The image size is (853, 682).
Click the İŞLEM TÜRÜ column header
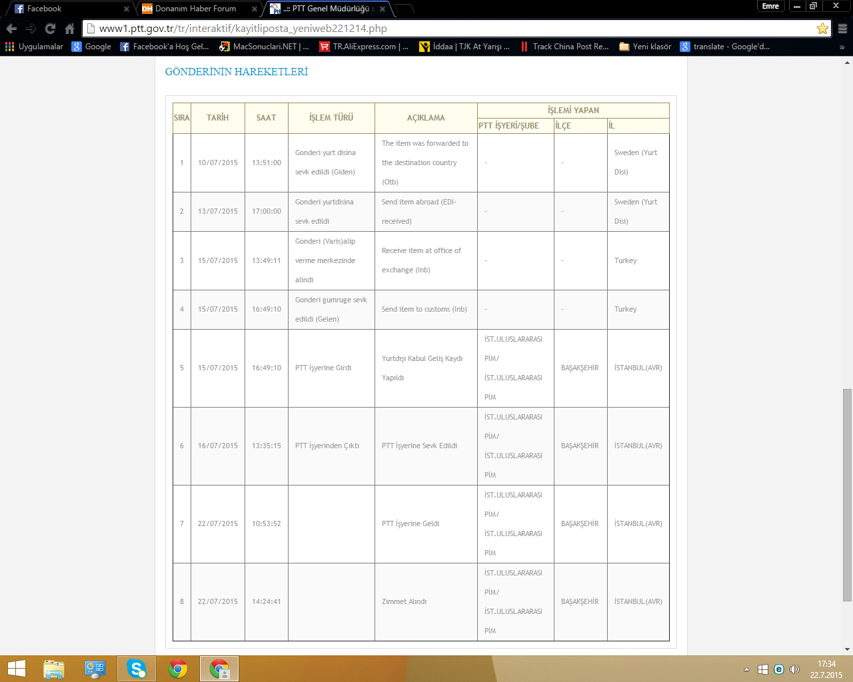pyautogui.click(x=331, y=118)
